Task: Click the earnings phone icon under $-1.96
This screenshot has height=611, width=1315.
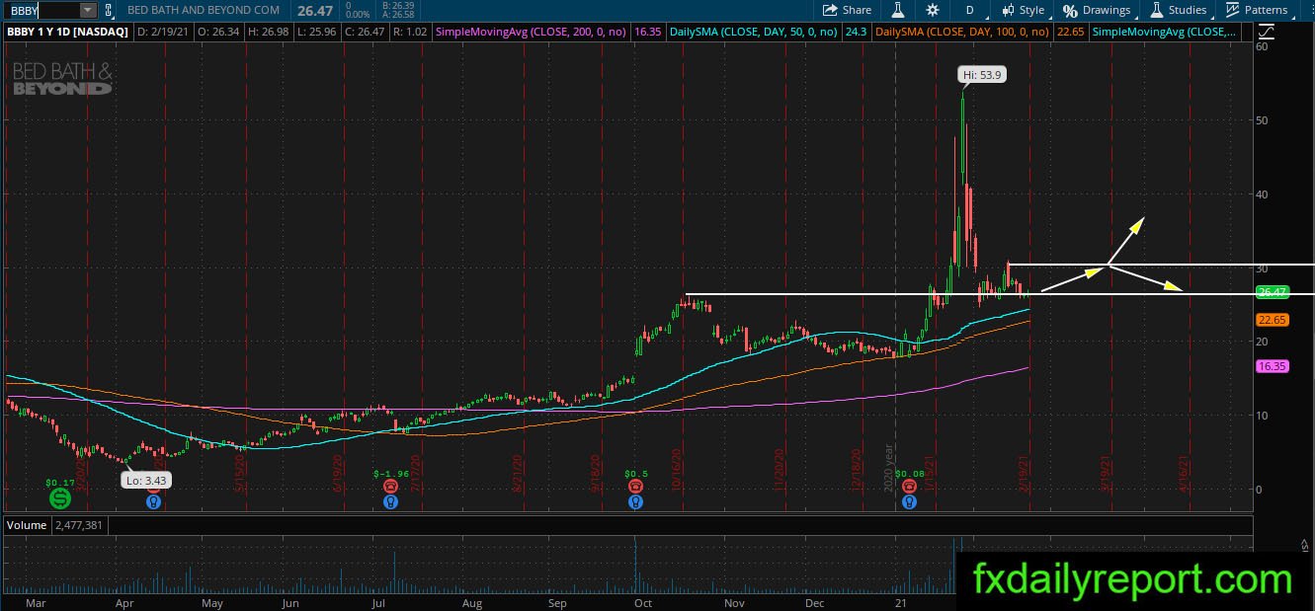Action: (391, 486)
